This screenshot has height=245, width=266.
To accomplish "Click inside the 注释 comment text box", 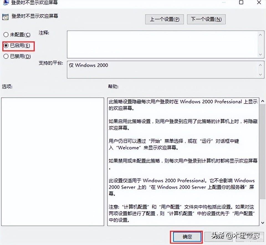I will click(x=162, y=44).
